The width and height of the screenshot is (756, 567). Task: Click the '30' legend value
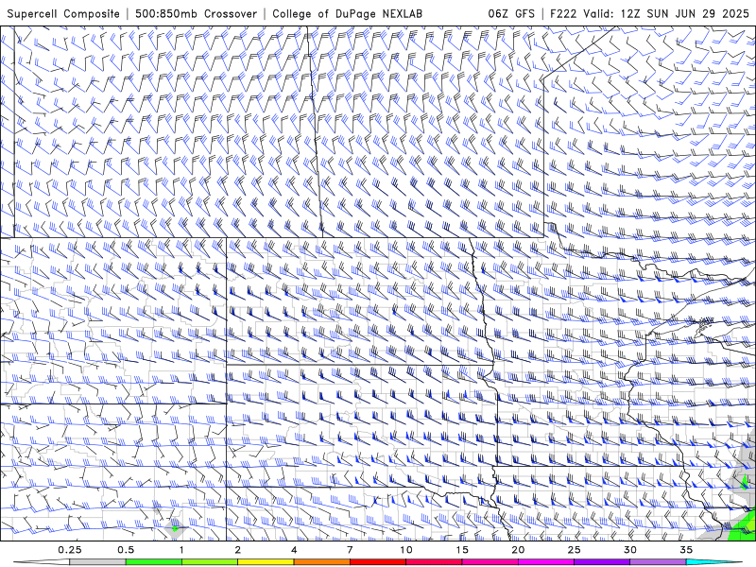pyautogui.click(x=629, y=550)
